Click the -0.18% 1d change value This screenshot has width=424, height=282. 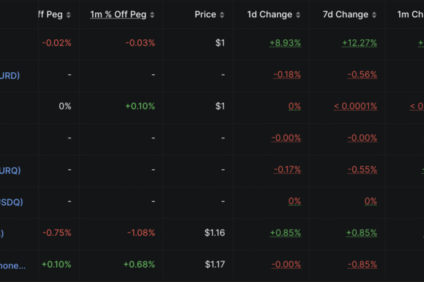click(287, 75)
